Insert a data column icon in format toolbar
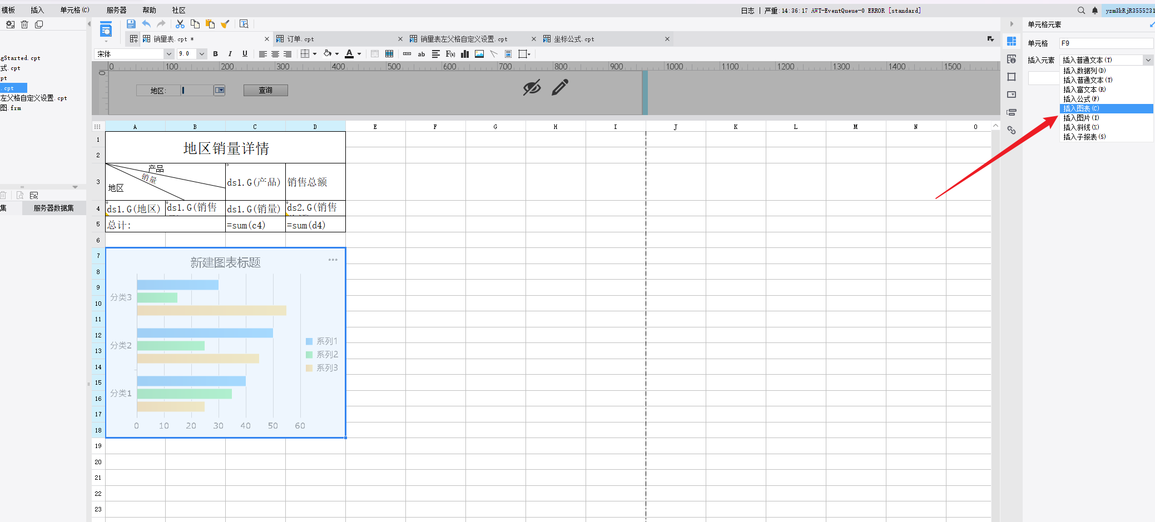Viewport: 1155px width, 522px height. [407, 54]
